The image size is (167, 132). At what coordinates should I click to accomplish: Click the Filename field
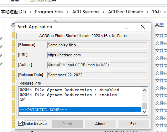(x=97, y=45)
